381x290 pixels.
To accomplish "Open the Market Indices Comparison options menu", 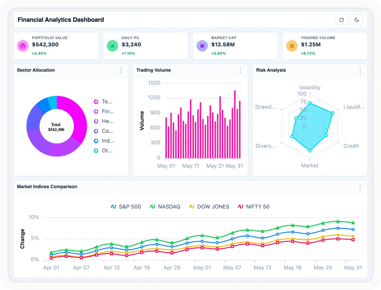I will coord(360,187).
